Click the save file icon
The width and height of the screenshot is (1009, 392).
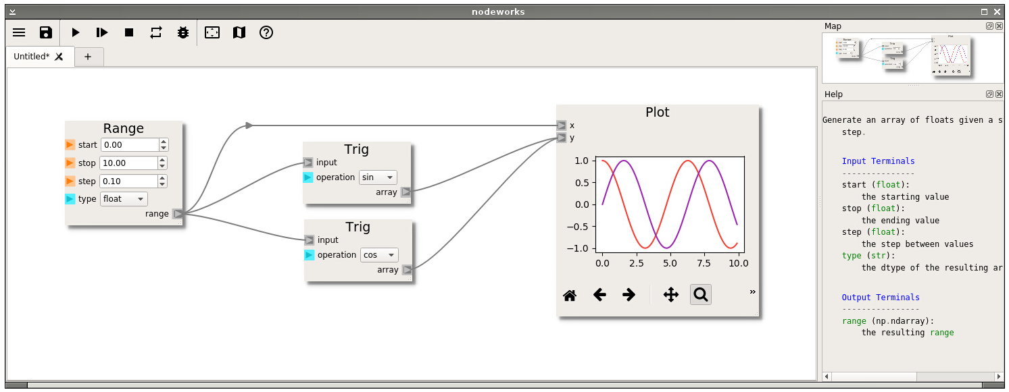click(45, 32)
